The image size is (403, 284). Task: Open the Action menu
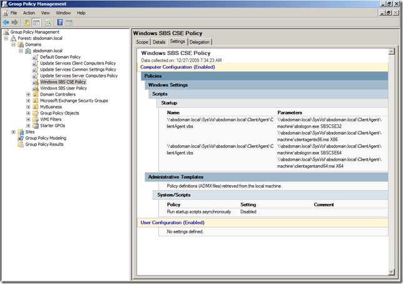[29, 13]
